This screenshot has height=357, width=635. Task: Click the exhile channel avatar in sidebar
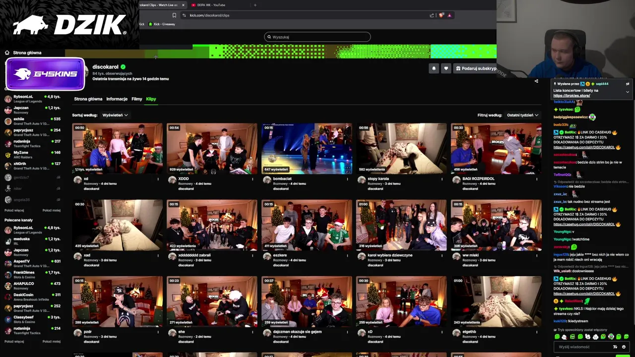coord(8,121)
